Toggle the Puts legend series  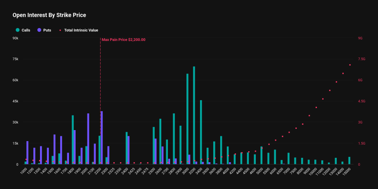click(44, 30)
